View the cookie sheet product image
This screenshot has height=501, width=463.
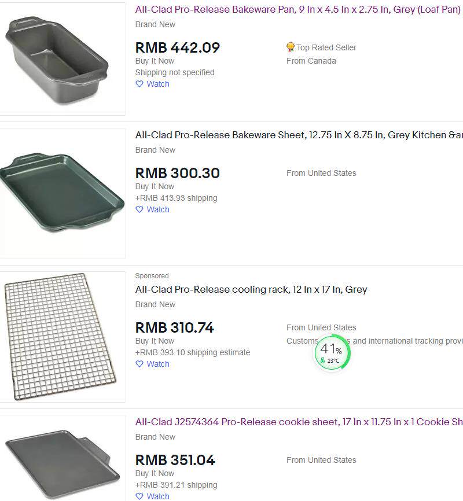pyautogui.click(x=62, y=460)
